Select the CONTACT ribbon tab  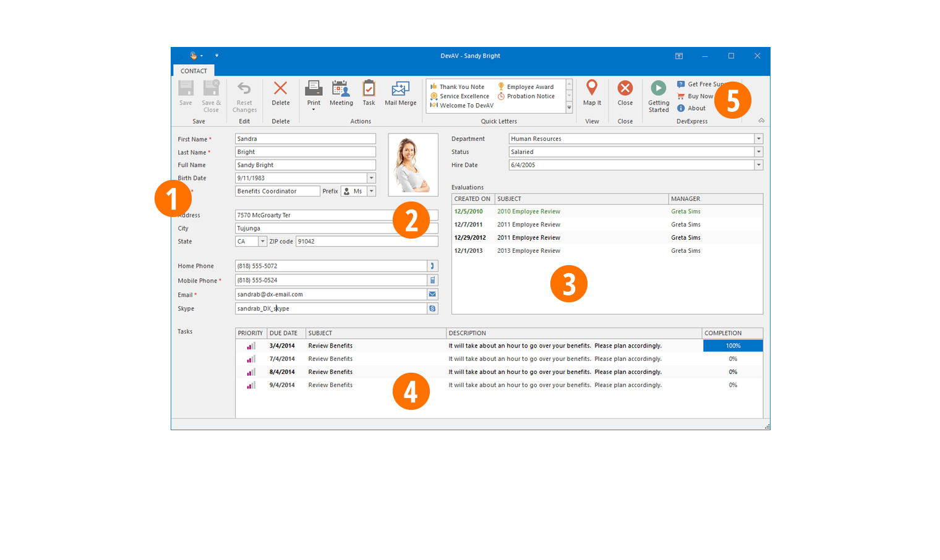194,71
